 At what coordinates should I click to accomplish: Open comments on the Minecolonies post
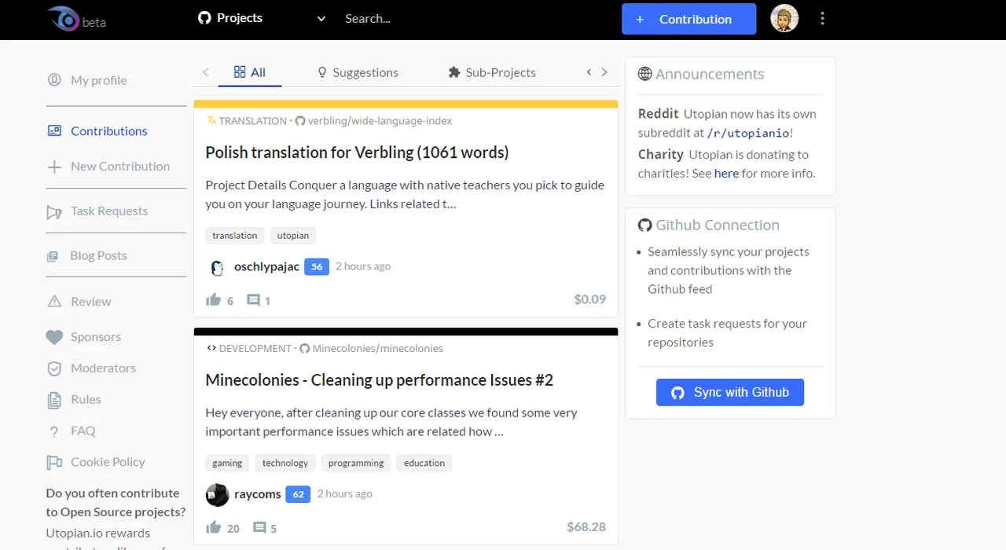[259, 528]
